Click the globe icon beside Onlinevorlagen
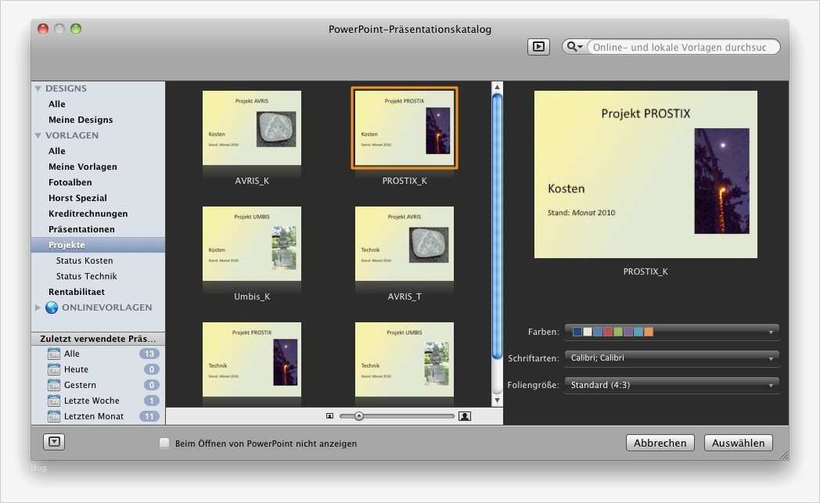820x503 pixels. pyautogui.click(x=52, y=307)
